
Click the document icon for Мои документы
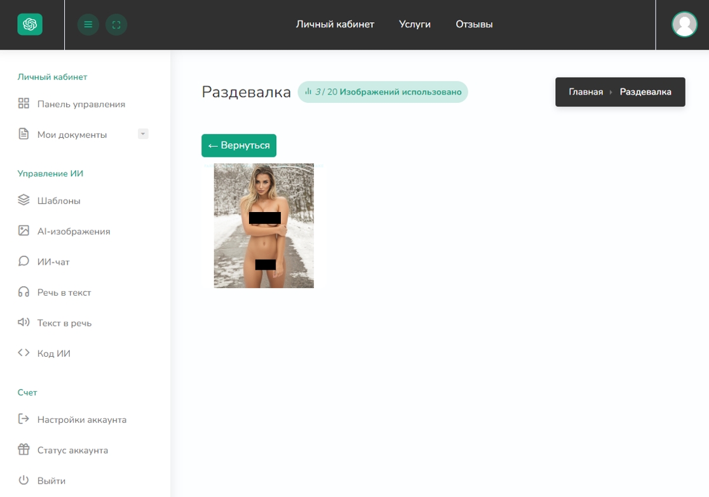[x=24, y=134]
